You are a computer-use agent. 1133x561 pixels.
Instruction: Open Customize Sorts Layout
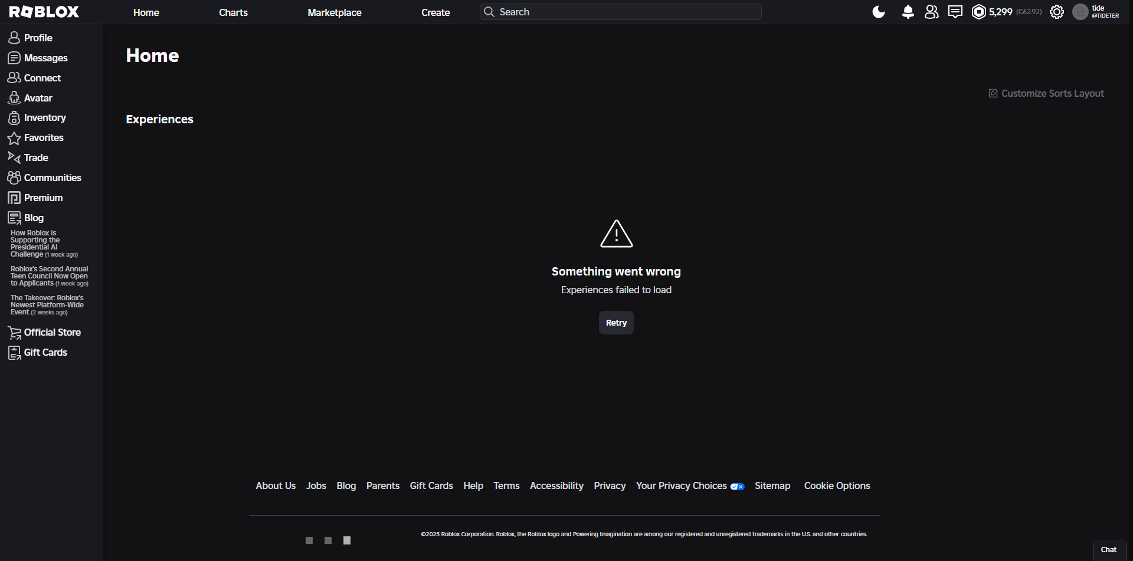click(x=1046, y=93)
